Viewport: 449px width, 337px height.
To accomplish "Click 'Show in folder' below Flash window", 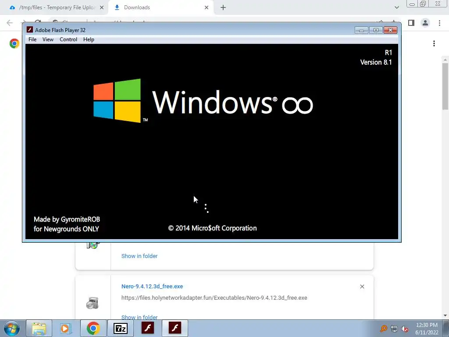I will point(139,256).
